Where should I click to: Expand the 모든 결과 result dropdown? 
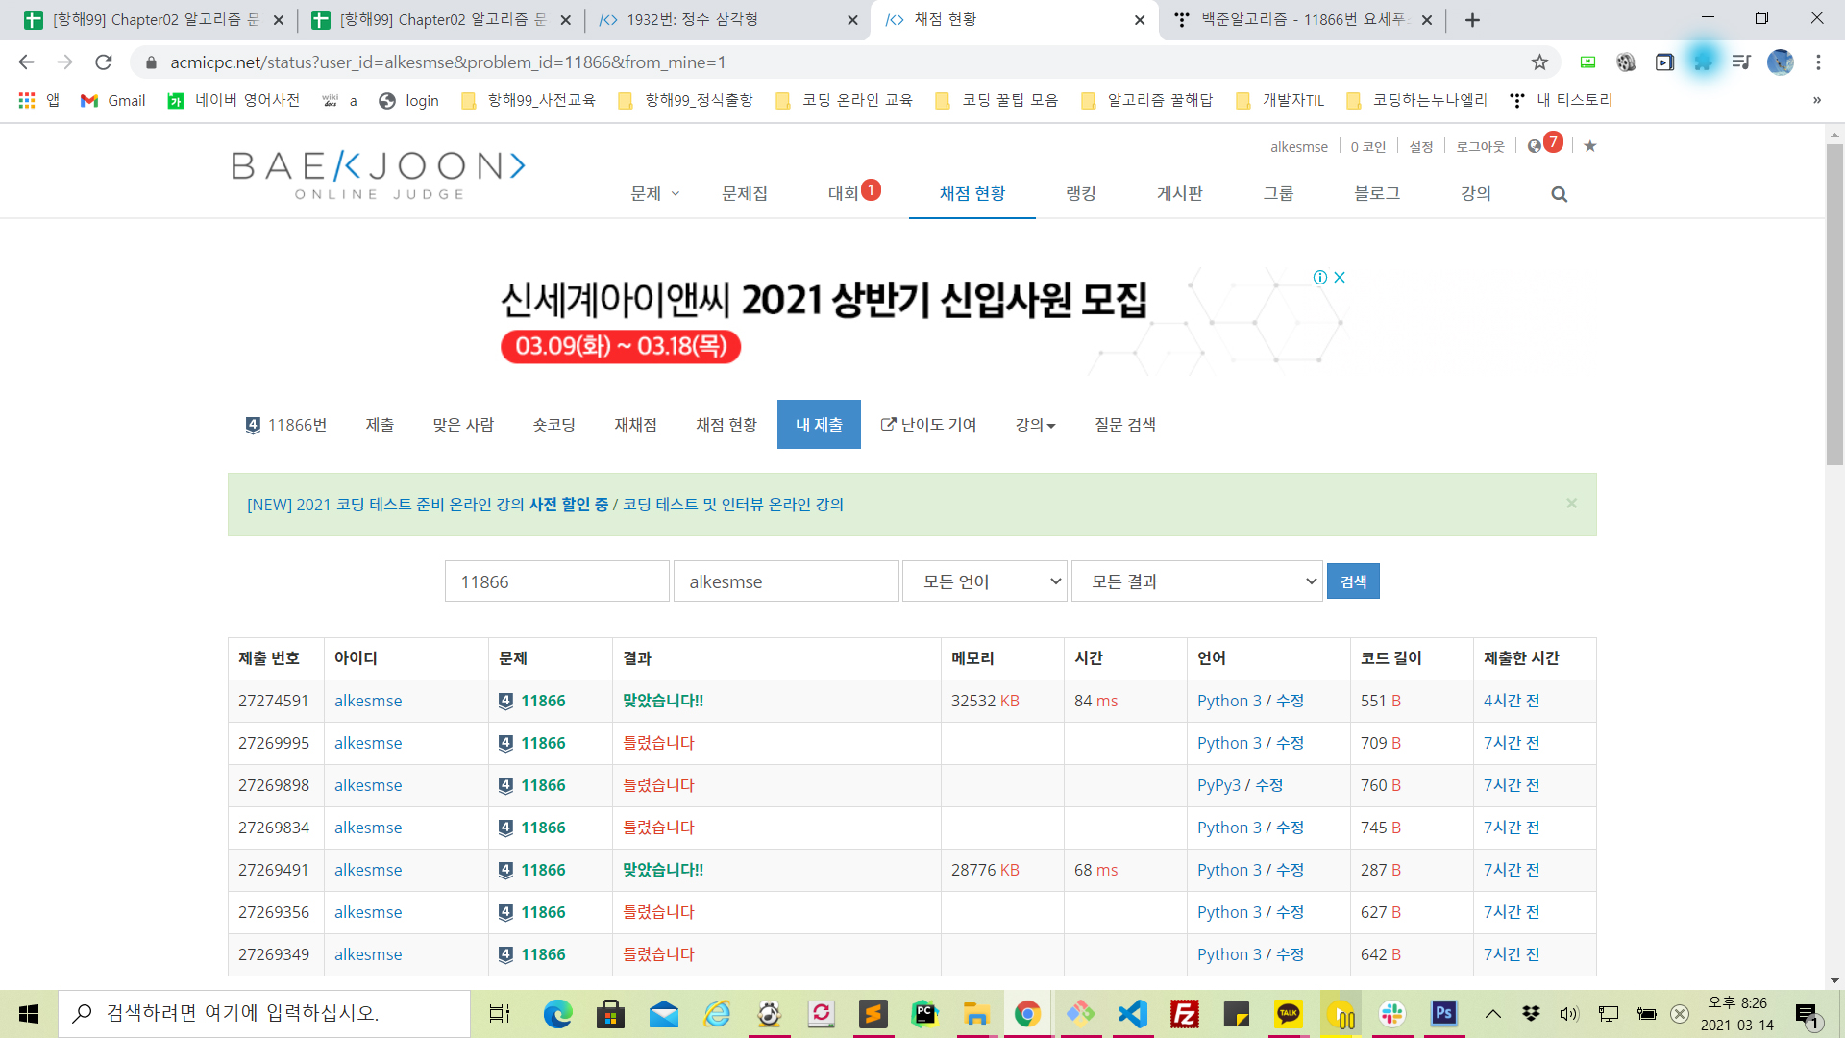1197,581
